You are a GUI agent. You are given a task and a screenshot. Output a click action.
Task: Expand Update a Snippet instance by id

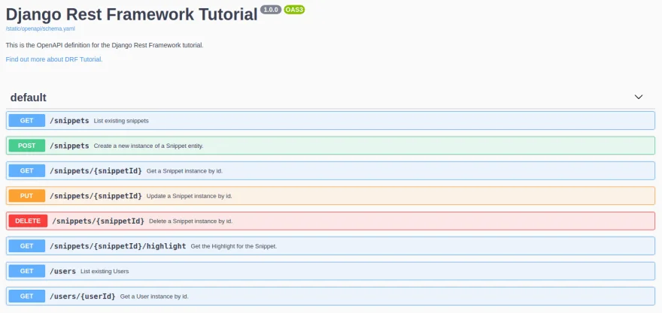coord(330,196)
